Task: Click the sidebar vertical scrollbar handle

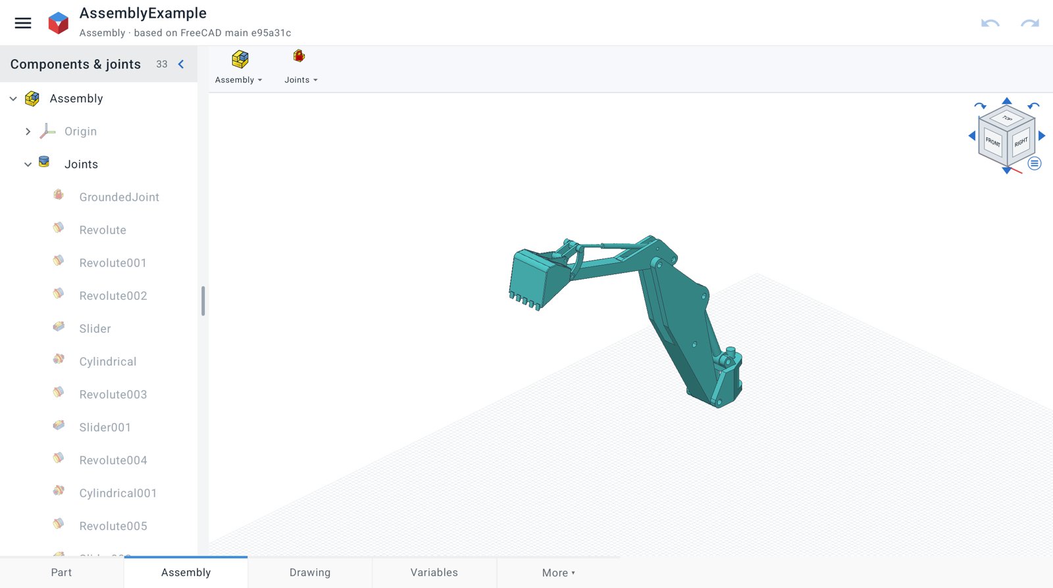Action: coord(203,301)
